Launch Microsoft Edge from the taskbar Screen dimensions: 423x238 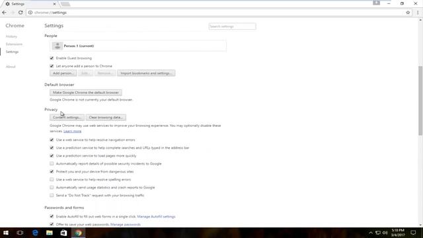tap(35, 233)
